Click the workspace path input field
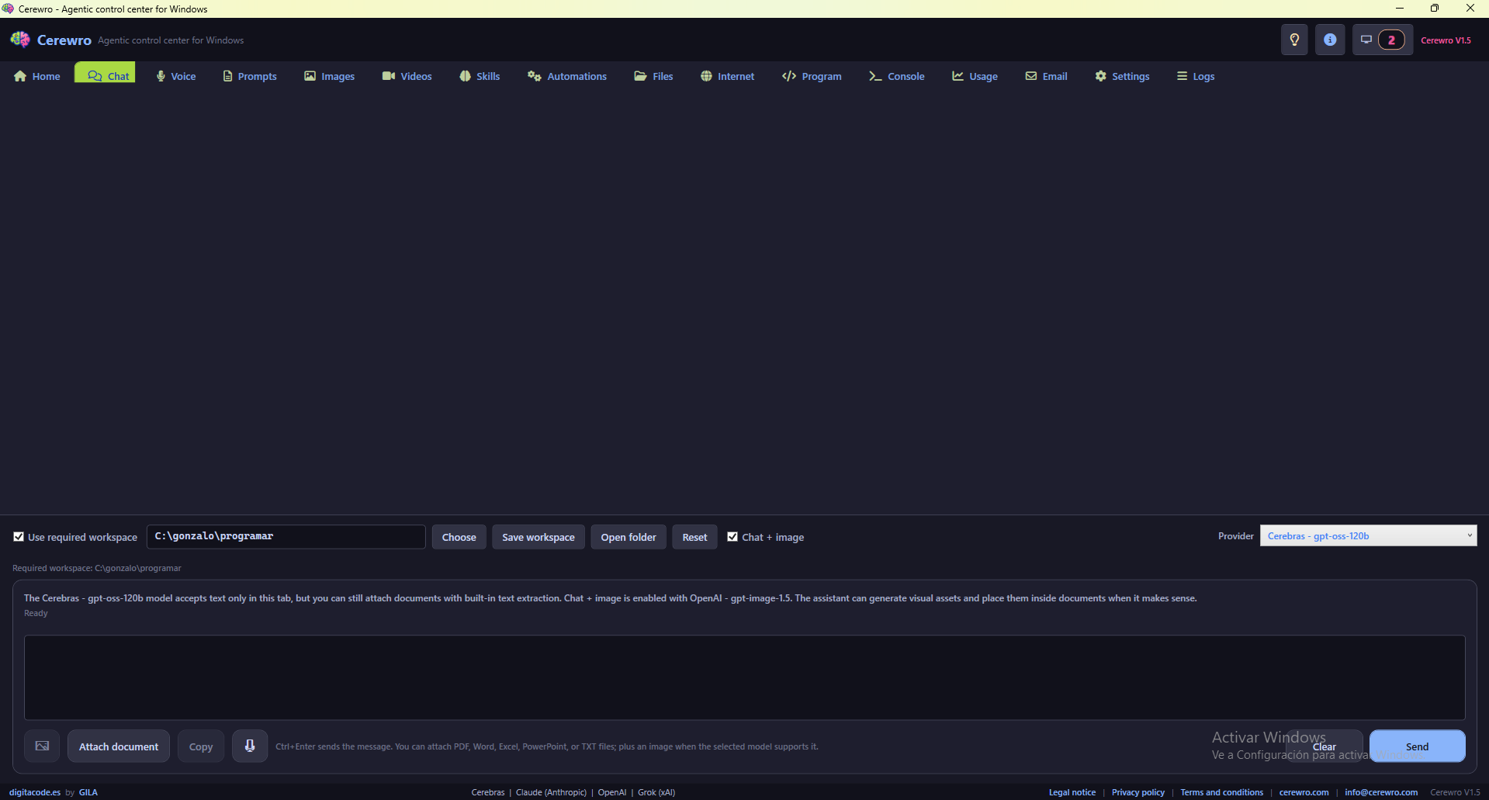The height and width of the screenshot is (800, 1489). coord(286,536)
